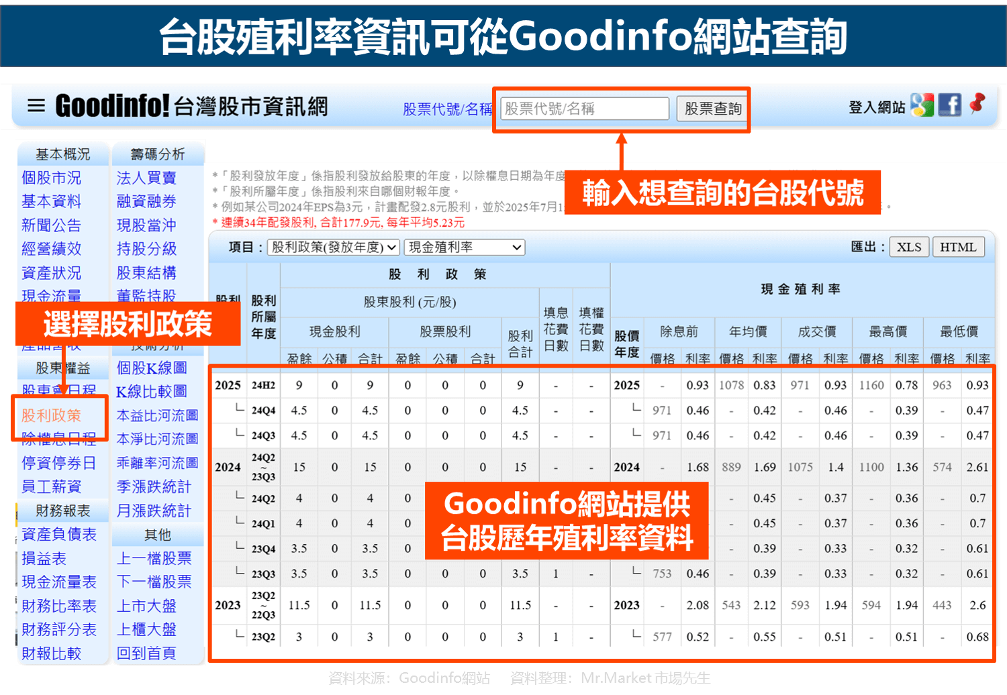
Task: Open K線比較圖 link
Action: [152, 391]
